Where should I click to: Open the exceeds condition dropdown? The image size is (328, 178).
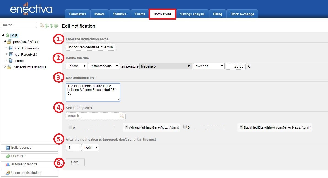pos(209,66)
